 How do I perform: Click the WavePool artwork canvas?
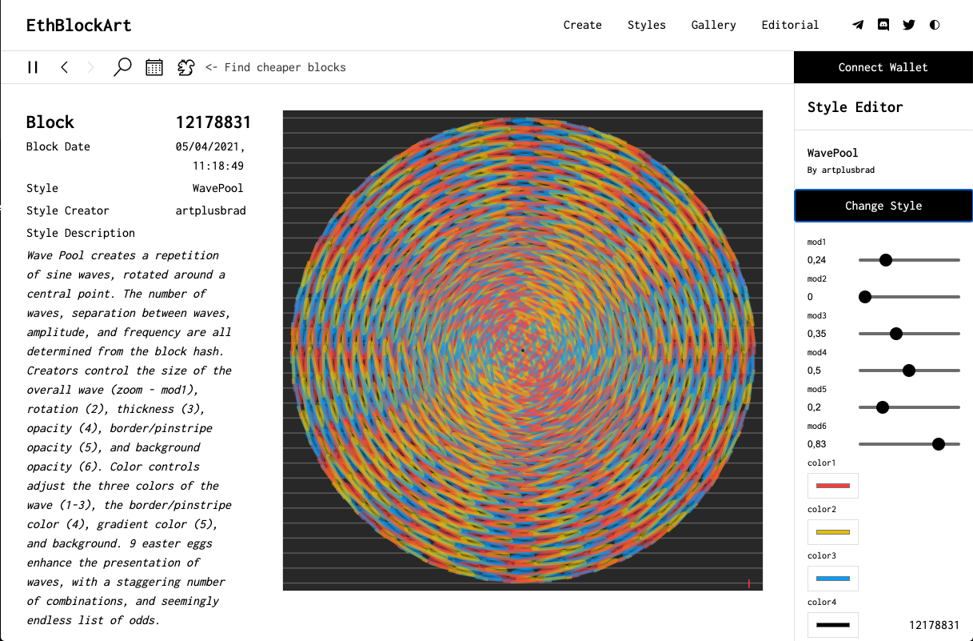point(523,351)
